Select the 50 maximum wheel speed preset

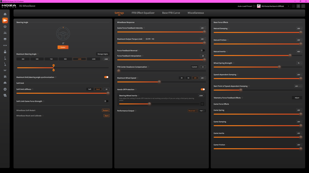tap(188, 78)
